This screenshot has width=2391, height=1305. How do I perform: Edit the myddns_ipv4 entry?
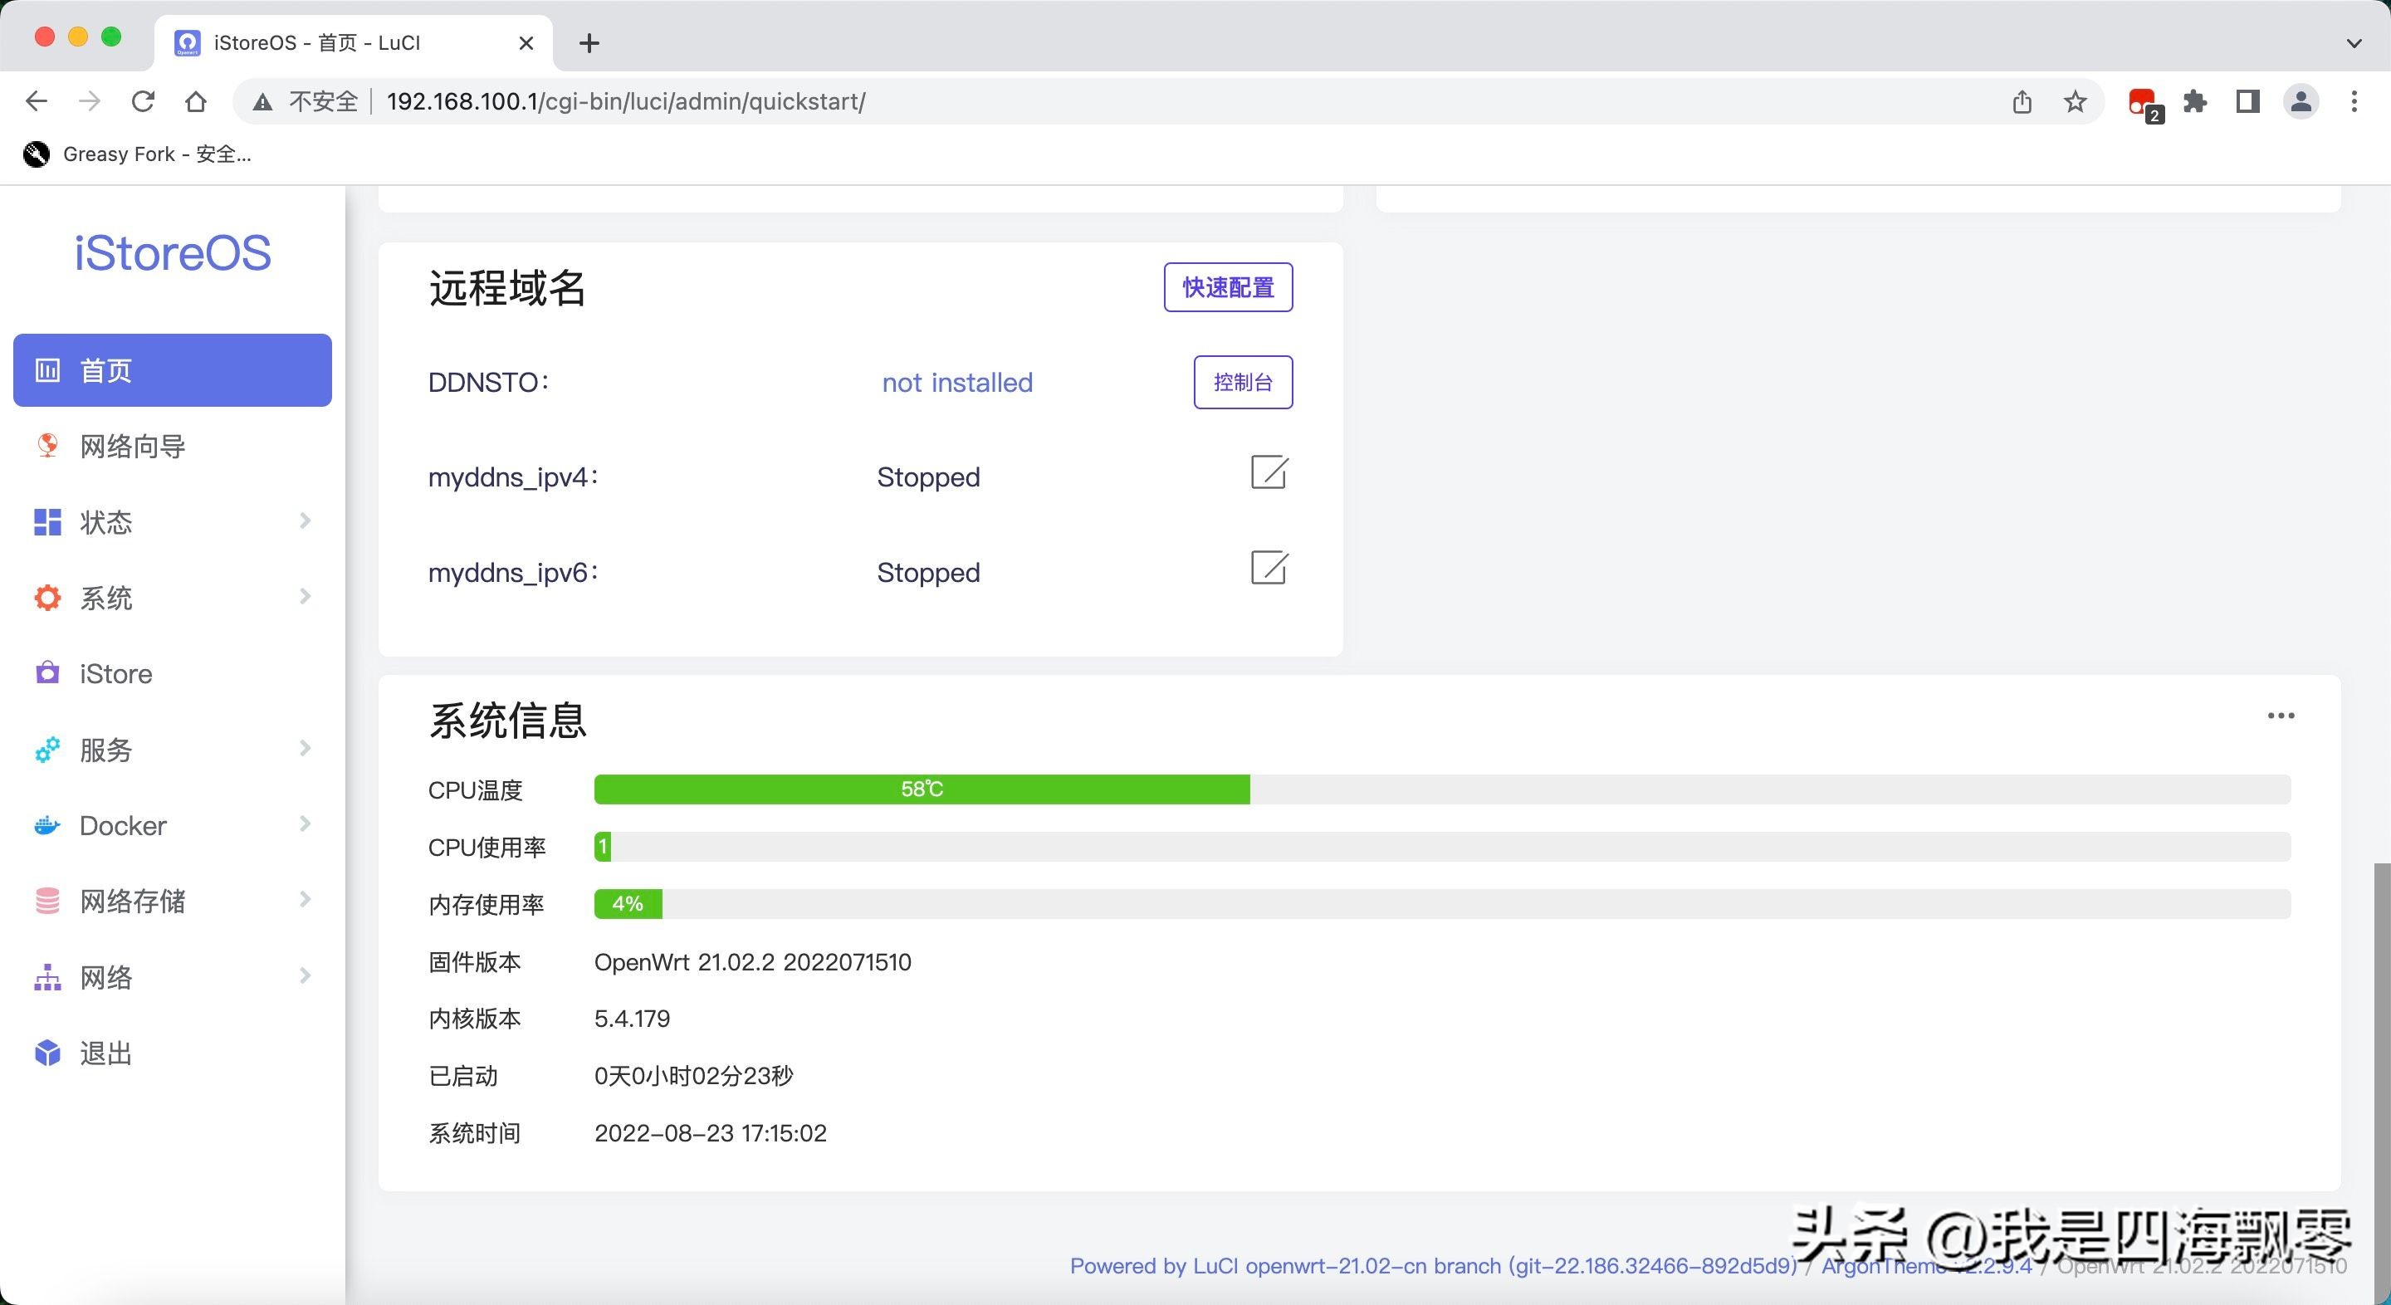[x=1268, y=472]
